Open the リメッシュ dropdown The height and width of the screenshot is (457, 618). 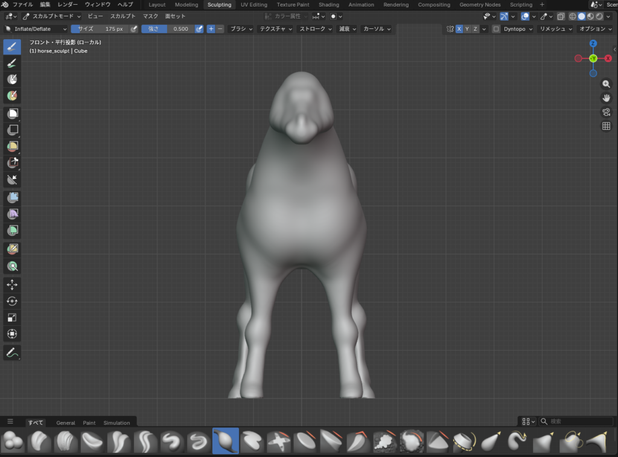coord(555,29)
